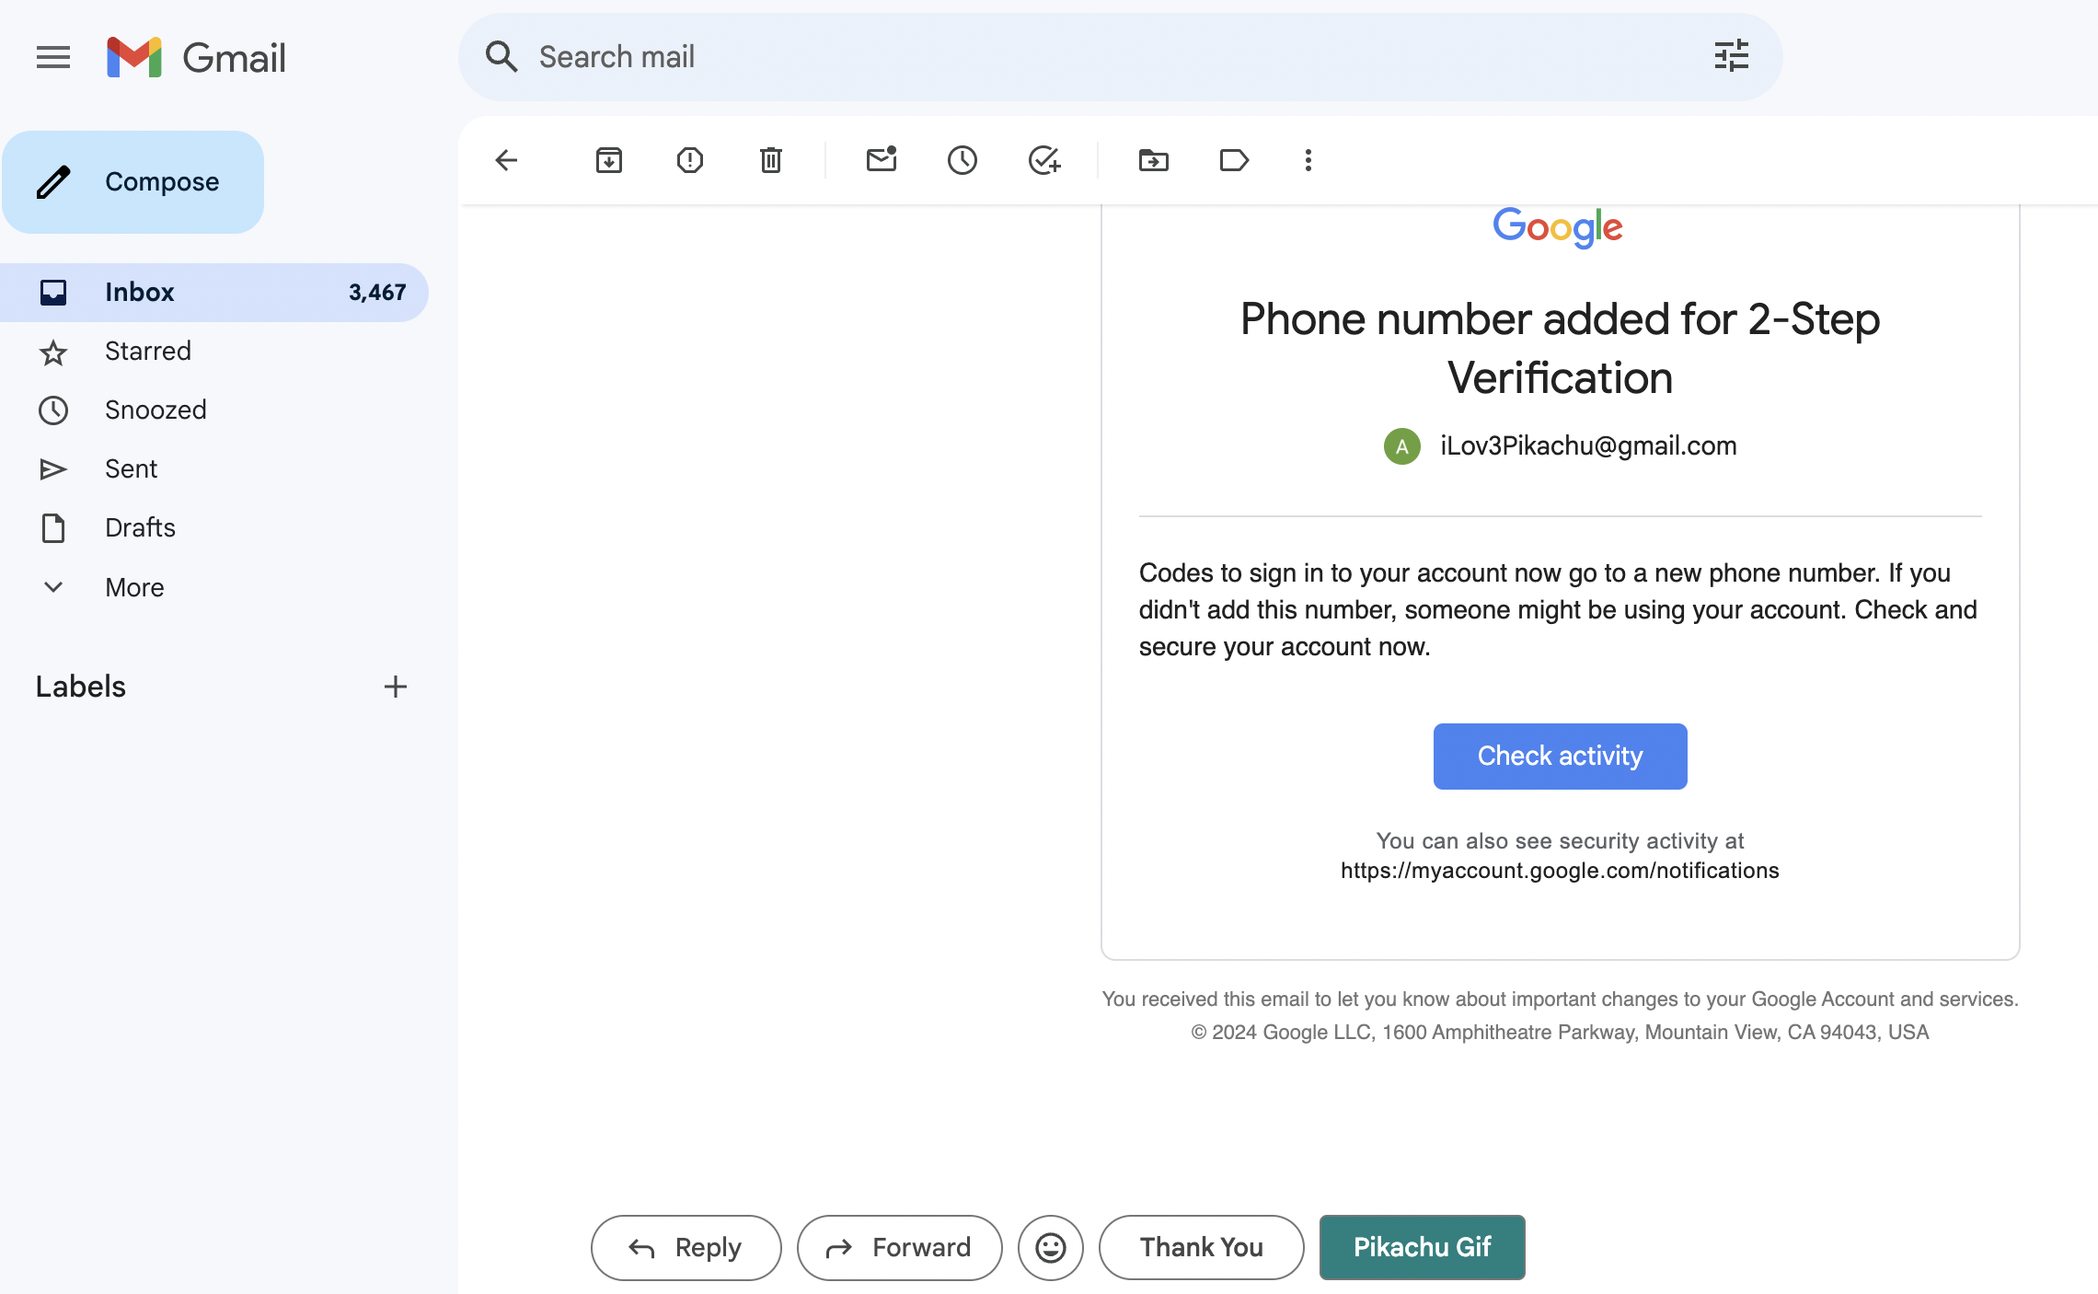Viewport: 2098px width, 1294px height.
Task: Click the Compose button
Action: (133, 181)
